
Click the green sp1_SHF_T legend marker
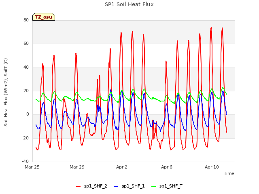[154, 187]
